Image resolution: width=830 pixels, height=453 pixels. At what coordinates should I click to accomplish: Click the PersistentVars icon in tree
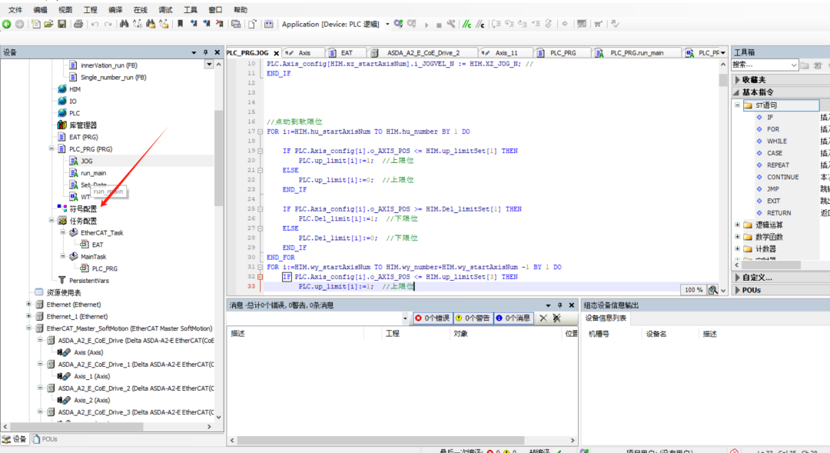(62, 280)
